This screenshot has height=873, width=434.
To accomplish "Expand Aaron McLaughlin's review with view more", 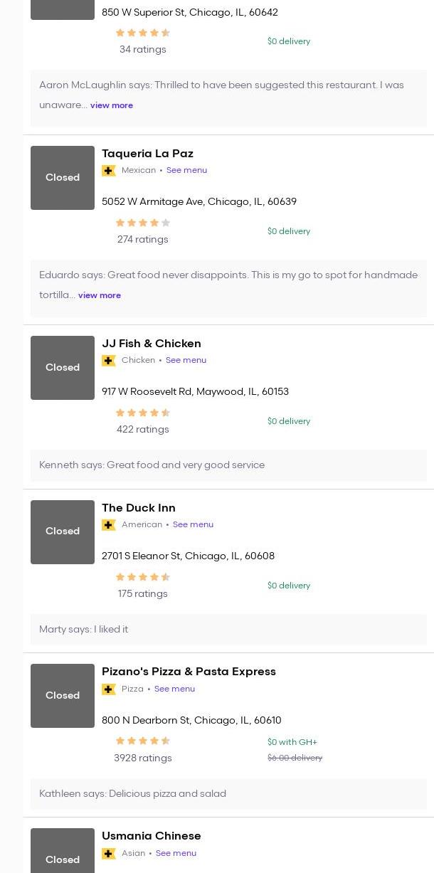I will (x=112, y=105).
